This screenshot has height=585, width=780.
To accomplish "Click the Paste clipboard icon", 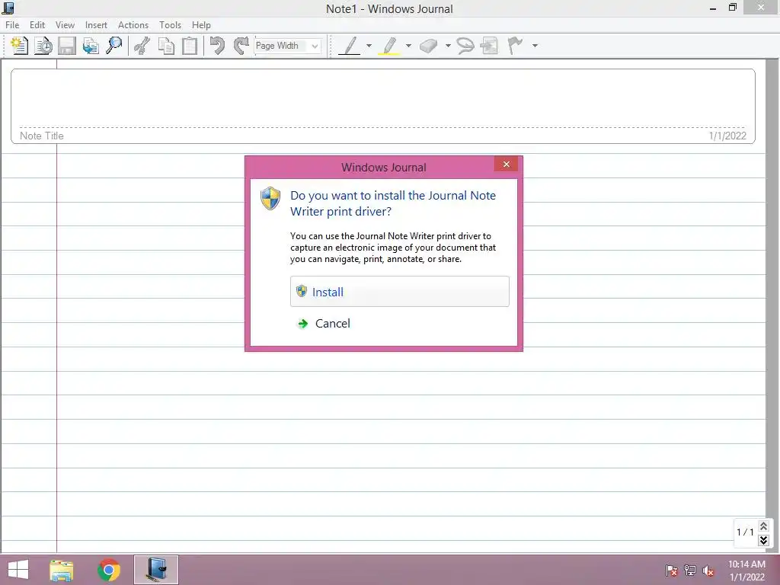I will (190, 46).
